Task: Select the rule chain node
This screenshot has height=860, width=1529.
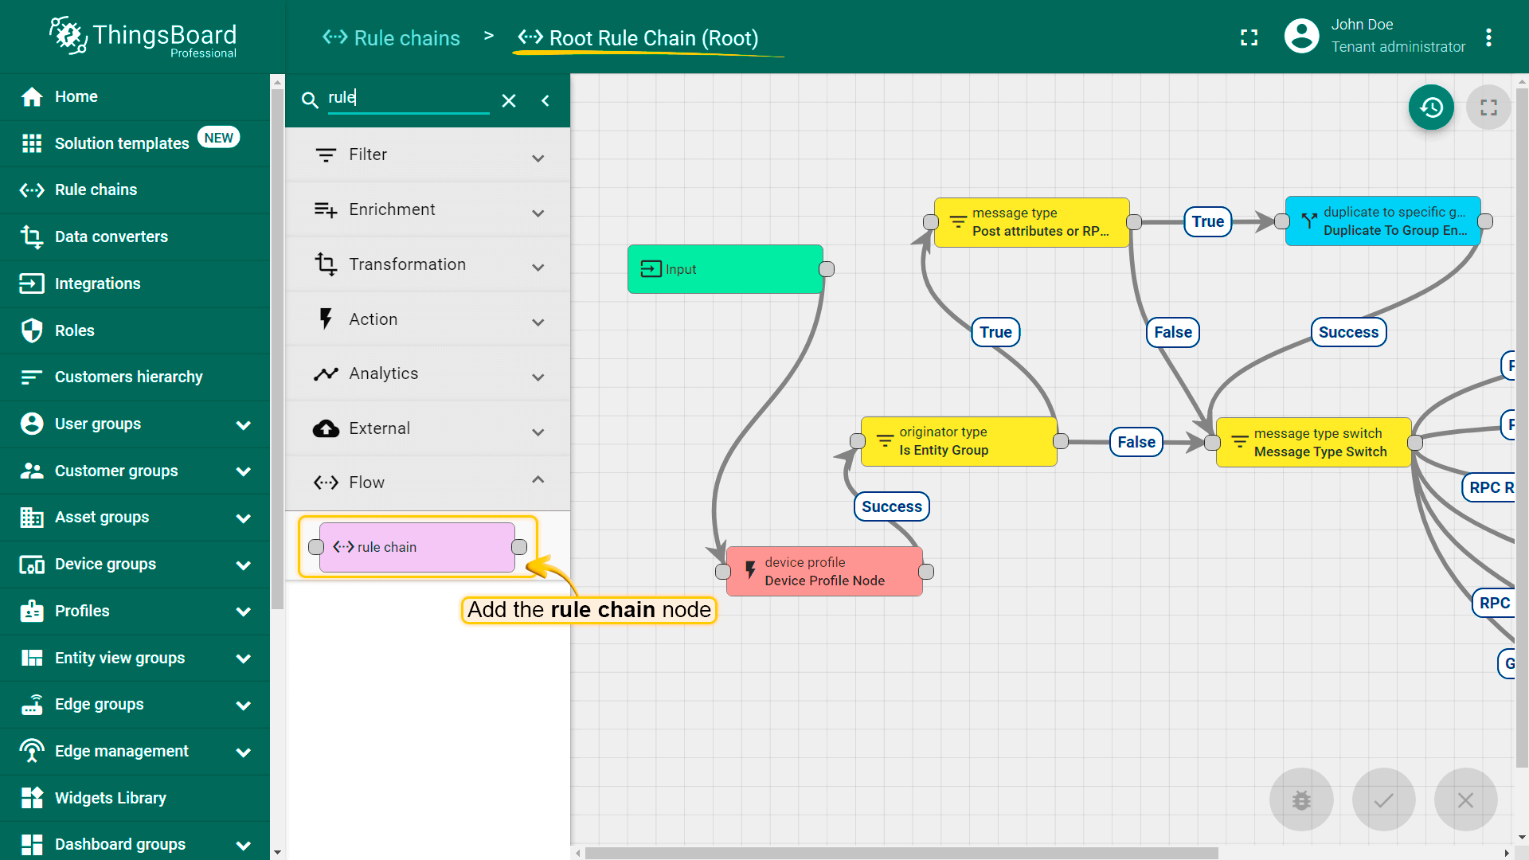Action: click(x=417, y=547)
